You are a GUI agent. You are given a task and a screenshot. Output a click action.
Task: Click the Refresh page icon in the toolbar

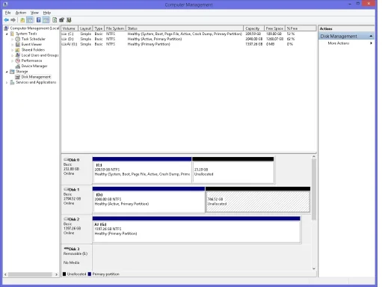(x=55, y=20)
